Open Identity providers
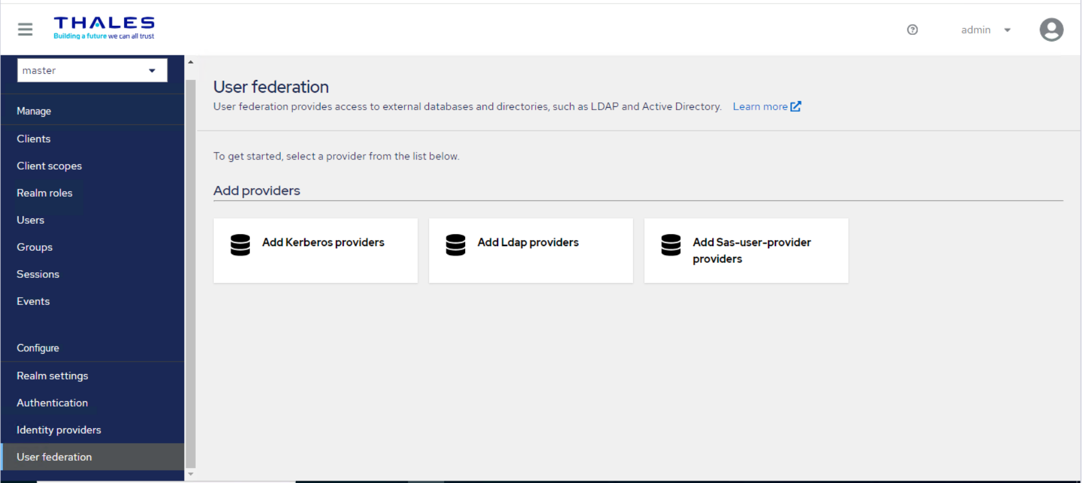 pos(92,430)
